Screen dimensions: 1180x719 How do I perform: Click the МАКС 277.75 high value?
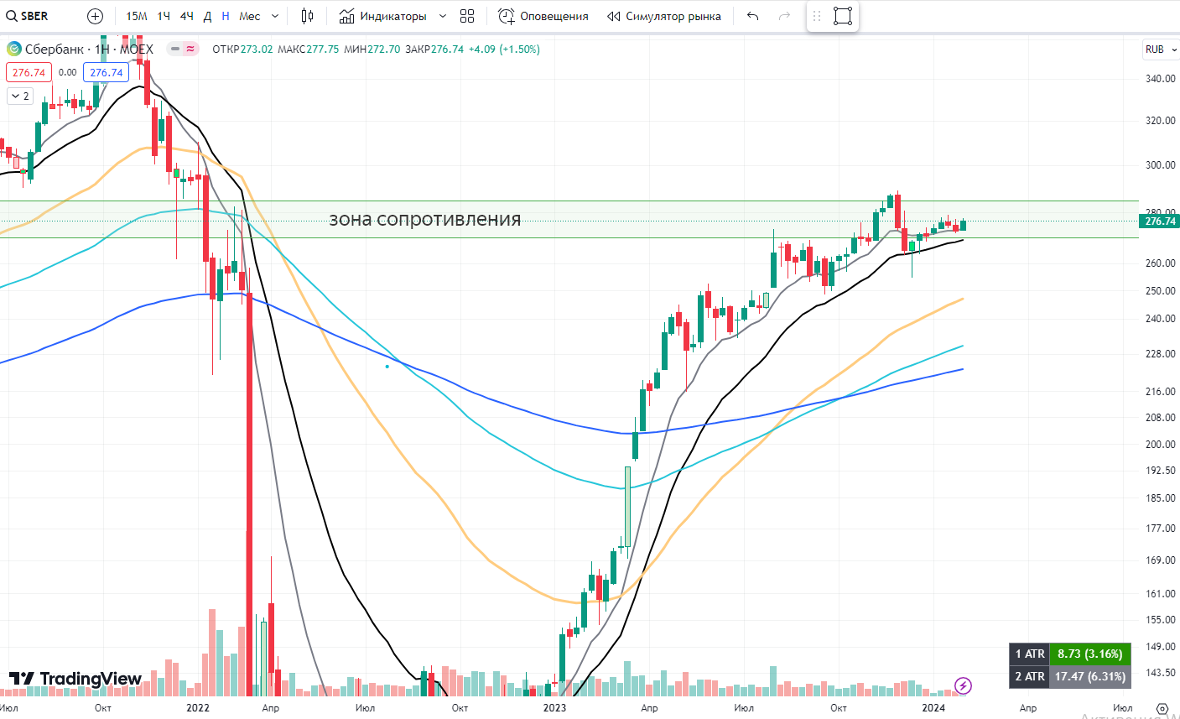coord(309,49)
